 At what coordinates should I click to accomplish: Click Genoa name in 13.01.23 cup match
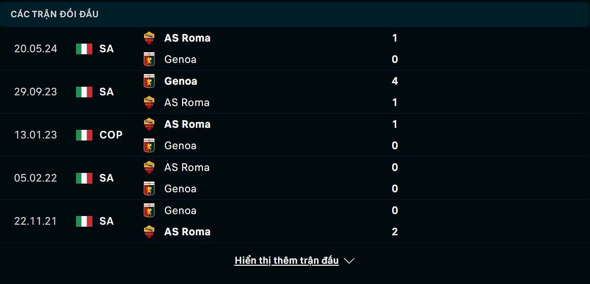coord(180,146)
